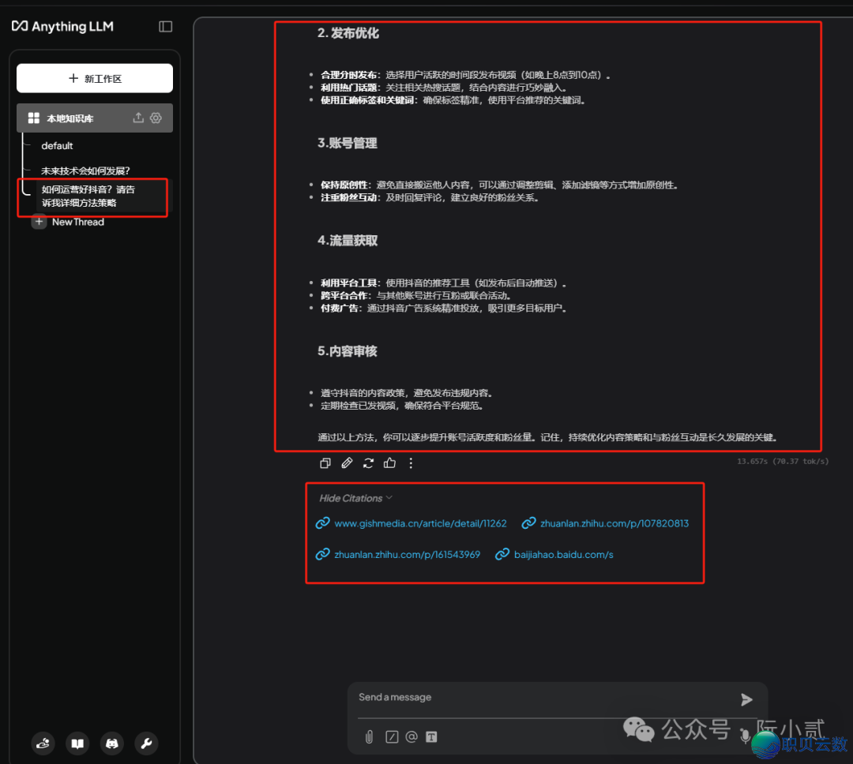Activate voice input with the microphone icon
This screenshot has width=853, height=764.
pyautogui.click(x=745, y=736)
